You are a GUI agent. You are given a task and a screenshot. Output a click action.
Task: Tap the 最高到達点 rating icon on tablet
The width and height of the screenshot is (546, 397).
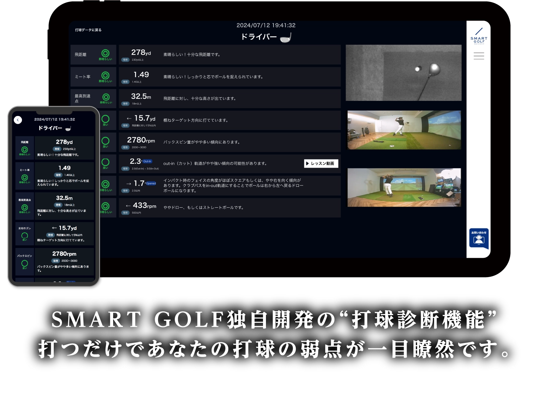coord(106,97)
